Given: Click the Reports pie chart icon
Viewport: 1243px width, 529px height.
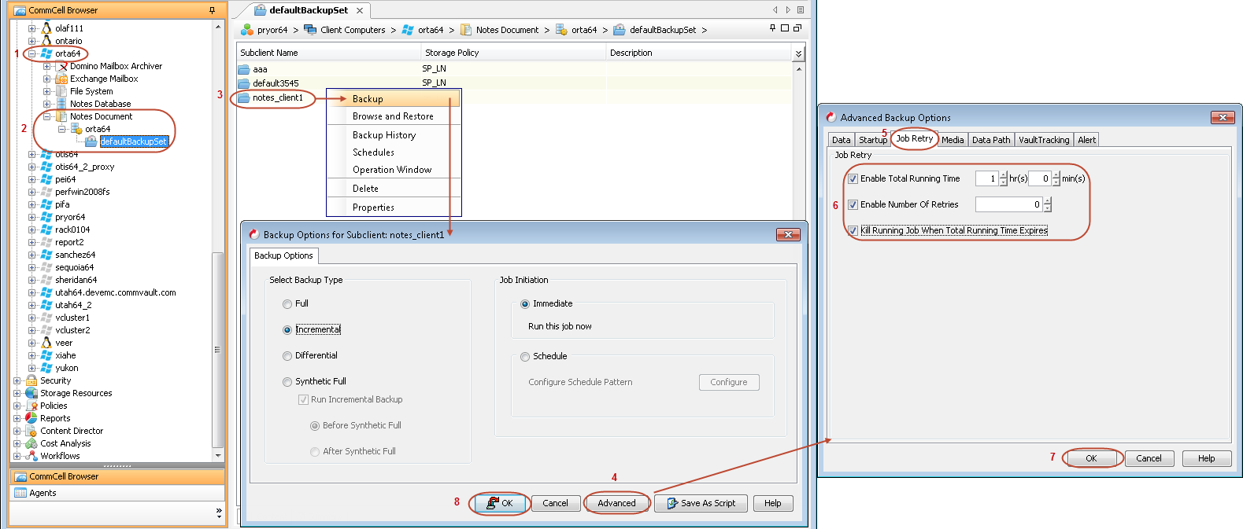Looking at the screenshot, I should tap(31, 418).
